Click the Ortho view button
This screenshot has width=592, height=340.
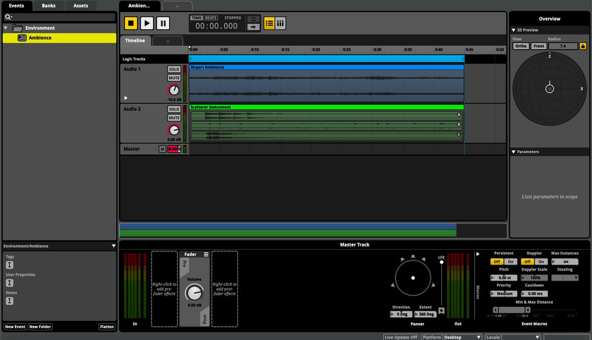(521, 46)
